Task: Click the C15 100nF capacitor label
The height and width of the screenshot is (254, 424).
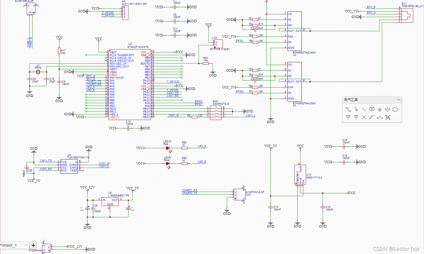Action: [277, 208]
